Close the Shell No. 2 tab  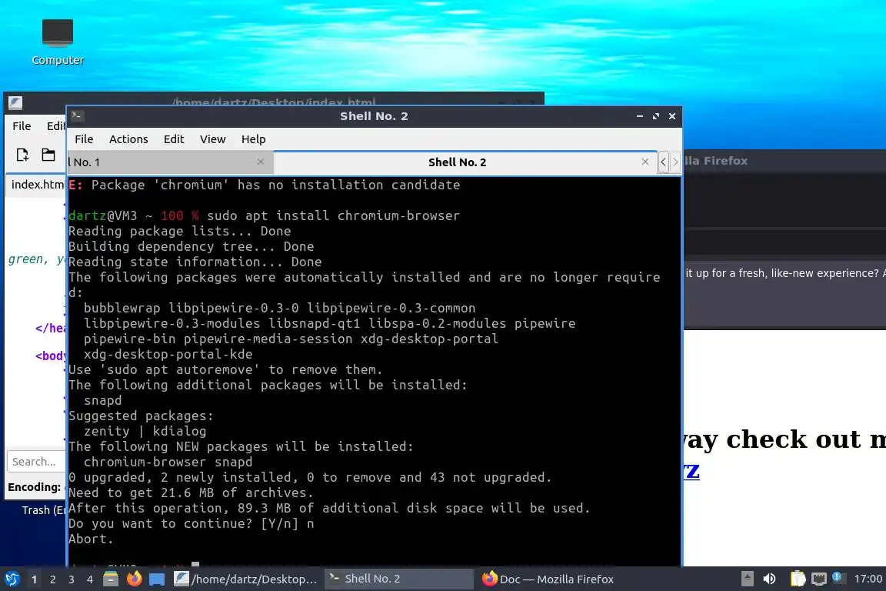tap(645, 162)
